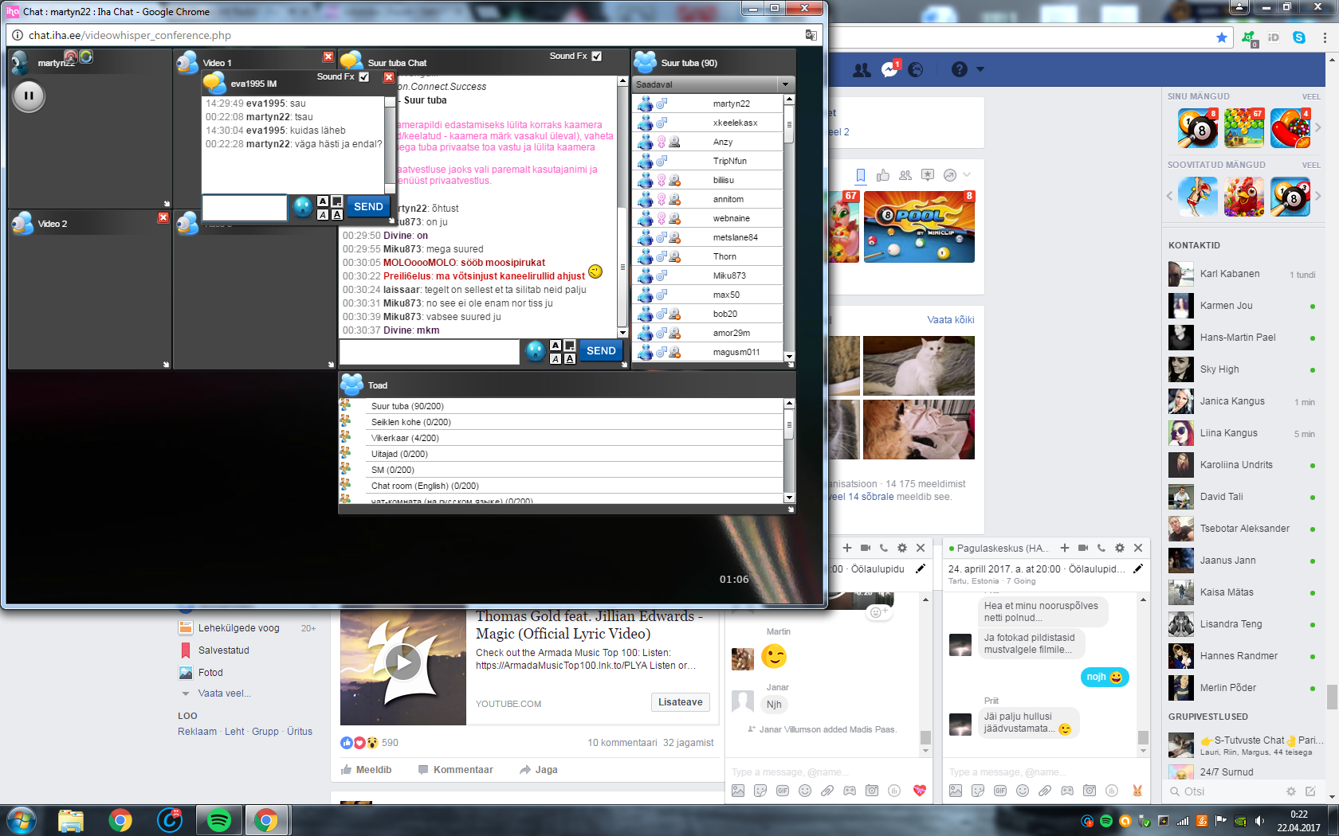Toggle italic text format in eva1995 IM
1339x836 pixels.
(323, 214)
